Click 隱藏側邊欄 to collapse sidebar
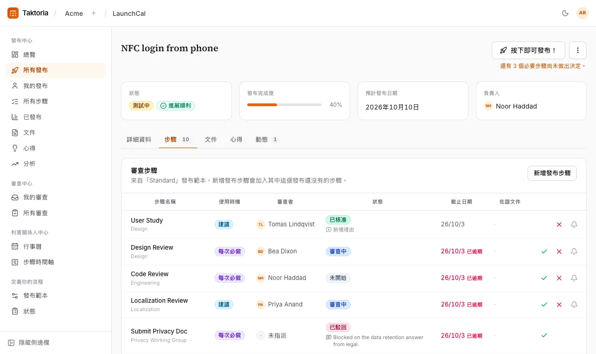Viewport: 596px width, 354px height. tap(28, 343)
